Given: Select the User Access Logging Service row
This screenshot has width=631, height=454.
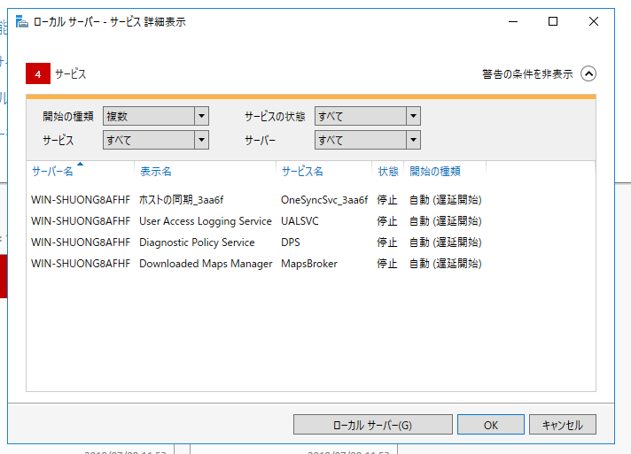Looking at the screenshot, I should pyautogui.click(x=256, y=221).
